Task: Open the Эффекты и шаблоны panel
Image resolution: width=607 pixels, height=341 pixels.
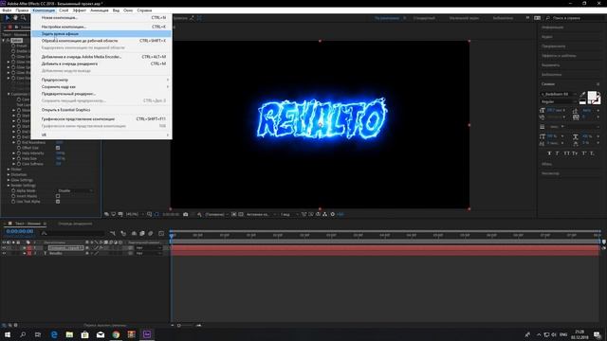Action: (x=559, y=56)
